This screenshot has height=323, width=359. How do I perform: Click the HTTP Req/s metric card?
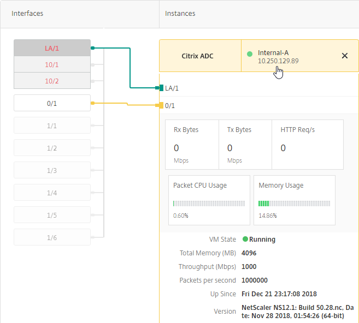pyautogui.click(x=308, y=145)
